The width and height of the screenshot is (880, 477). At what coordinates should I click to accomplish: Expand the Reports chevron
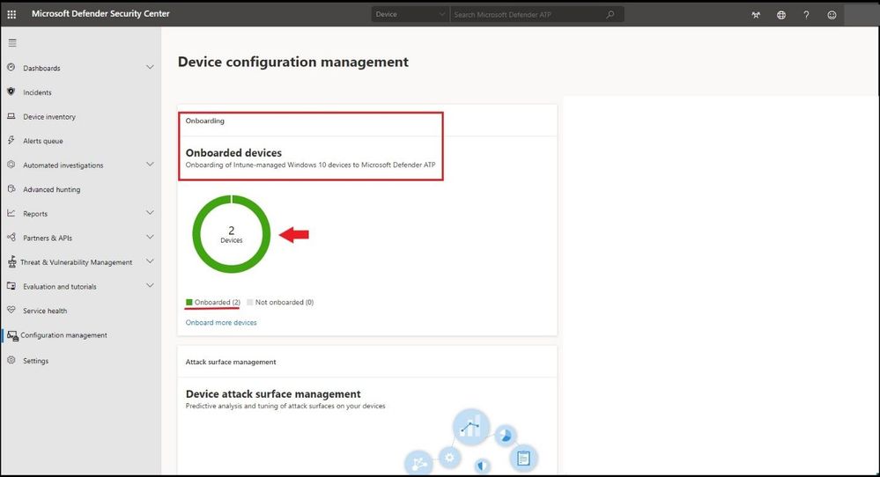point(150,213)
